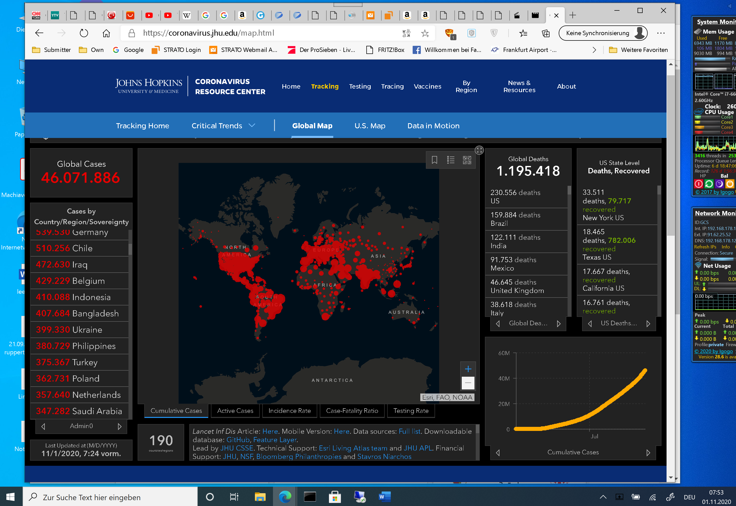
Task: Open the map legend list icon
Action: (451, 160)
